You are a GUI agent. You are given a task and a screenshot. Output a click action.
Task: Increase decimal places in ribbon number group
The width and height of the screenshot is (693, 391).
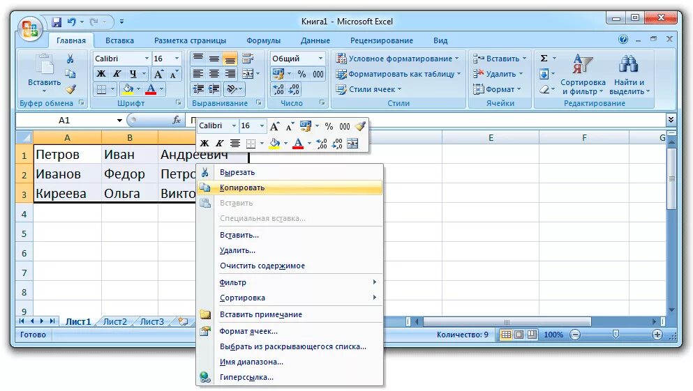(x=278, y=89)
